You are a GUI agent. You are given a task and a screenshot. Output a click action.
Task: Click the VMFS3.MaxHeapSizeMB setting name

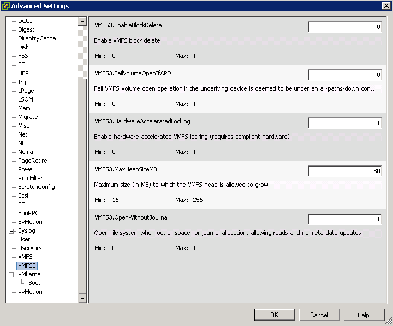(x=126, y=169)
